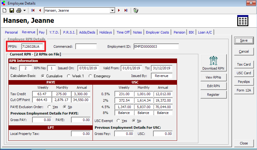257x150 pixels.
Task: Select the Week 1 calculation basis
Action: [x=69, y=76]
